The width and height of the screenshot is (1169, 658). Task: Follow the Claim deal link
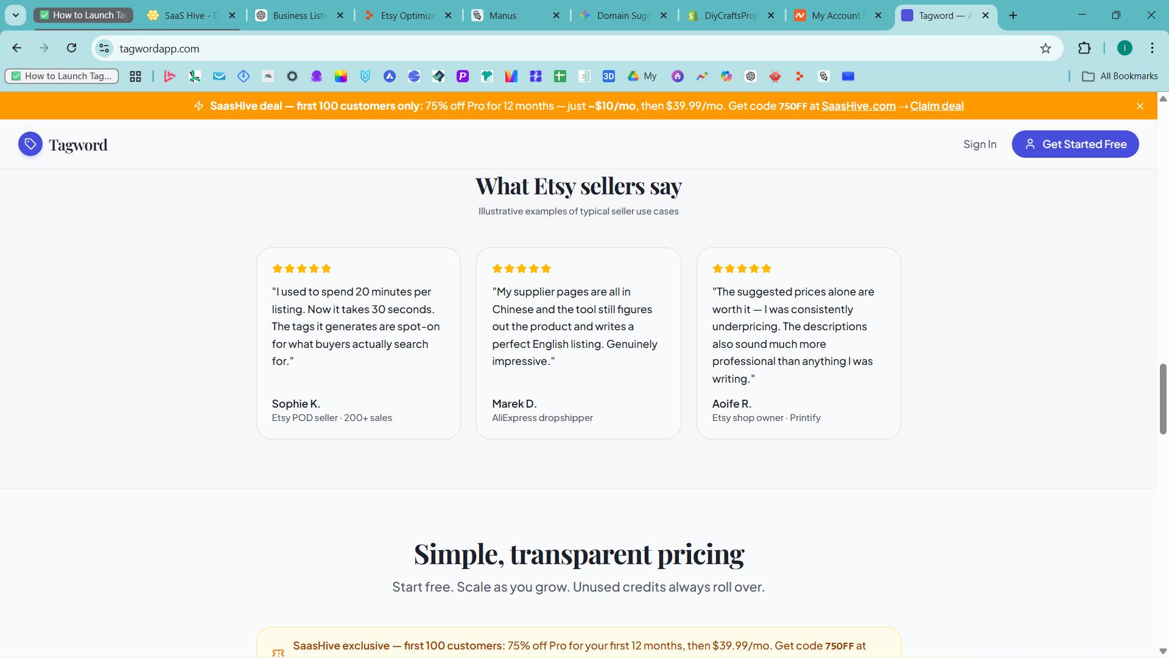click(936, 106)
